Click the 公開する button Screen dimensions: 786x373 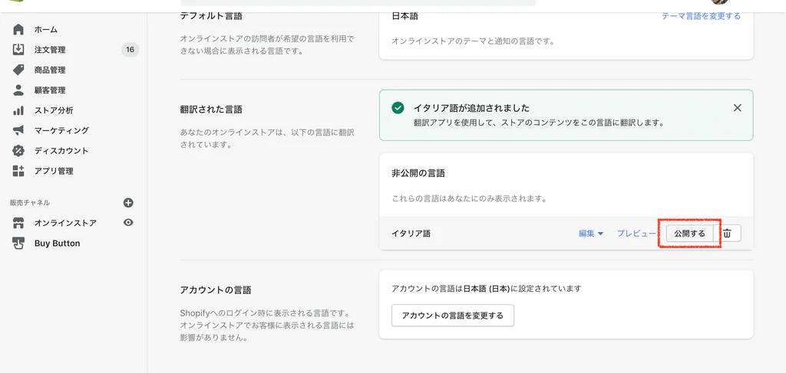[x=689, y=234]
